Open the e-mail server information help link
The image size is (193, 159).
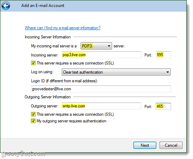63,28
